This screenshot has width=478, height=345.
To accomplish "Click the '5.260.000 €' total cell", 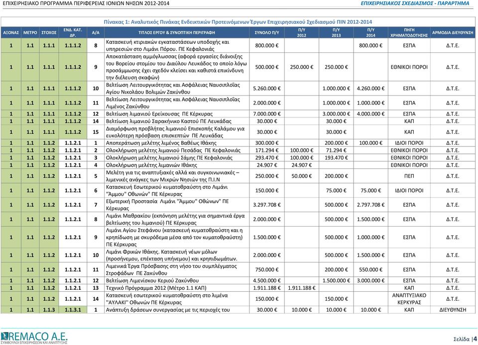I will 267,89.
